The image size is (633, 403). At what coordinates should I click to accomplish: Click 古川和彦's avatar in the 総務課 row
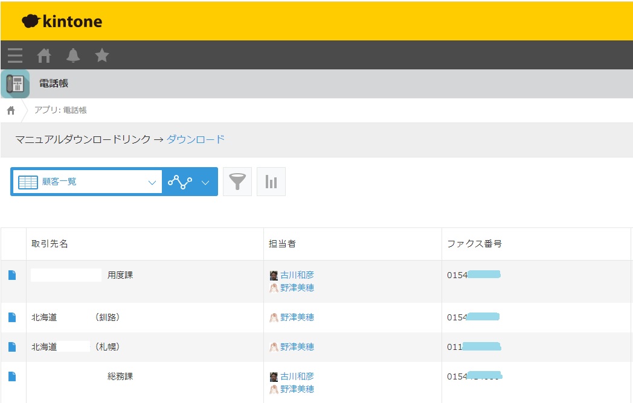(x=274, y=377)
